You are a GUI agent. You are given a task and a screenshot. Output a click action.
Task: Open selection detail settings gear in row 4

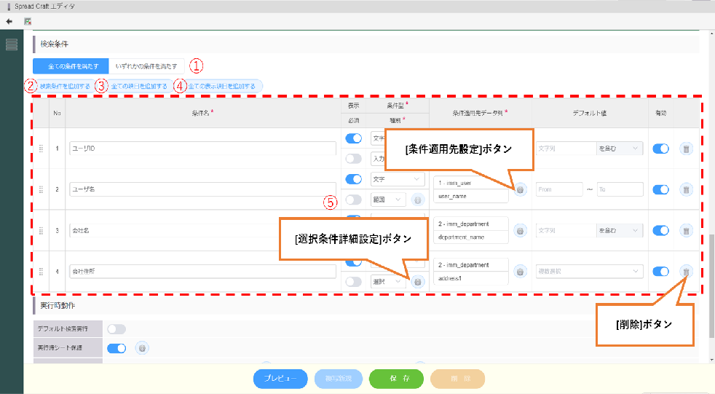418,281
